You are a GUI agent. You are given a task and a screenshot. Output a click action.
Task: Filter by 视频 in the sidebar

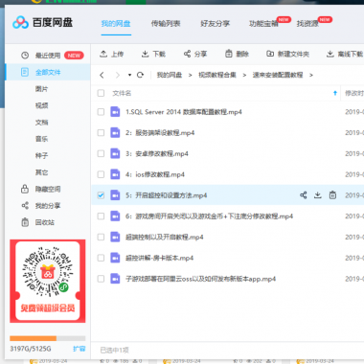point(41,105)
